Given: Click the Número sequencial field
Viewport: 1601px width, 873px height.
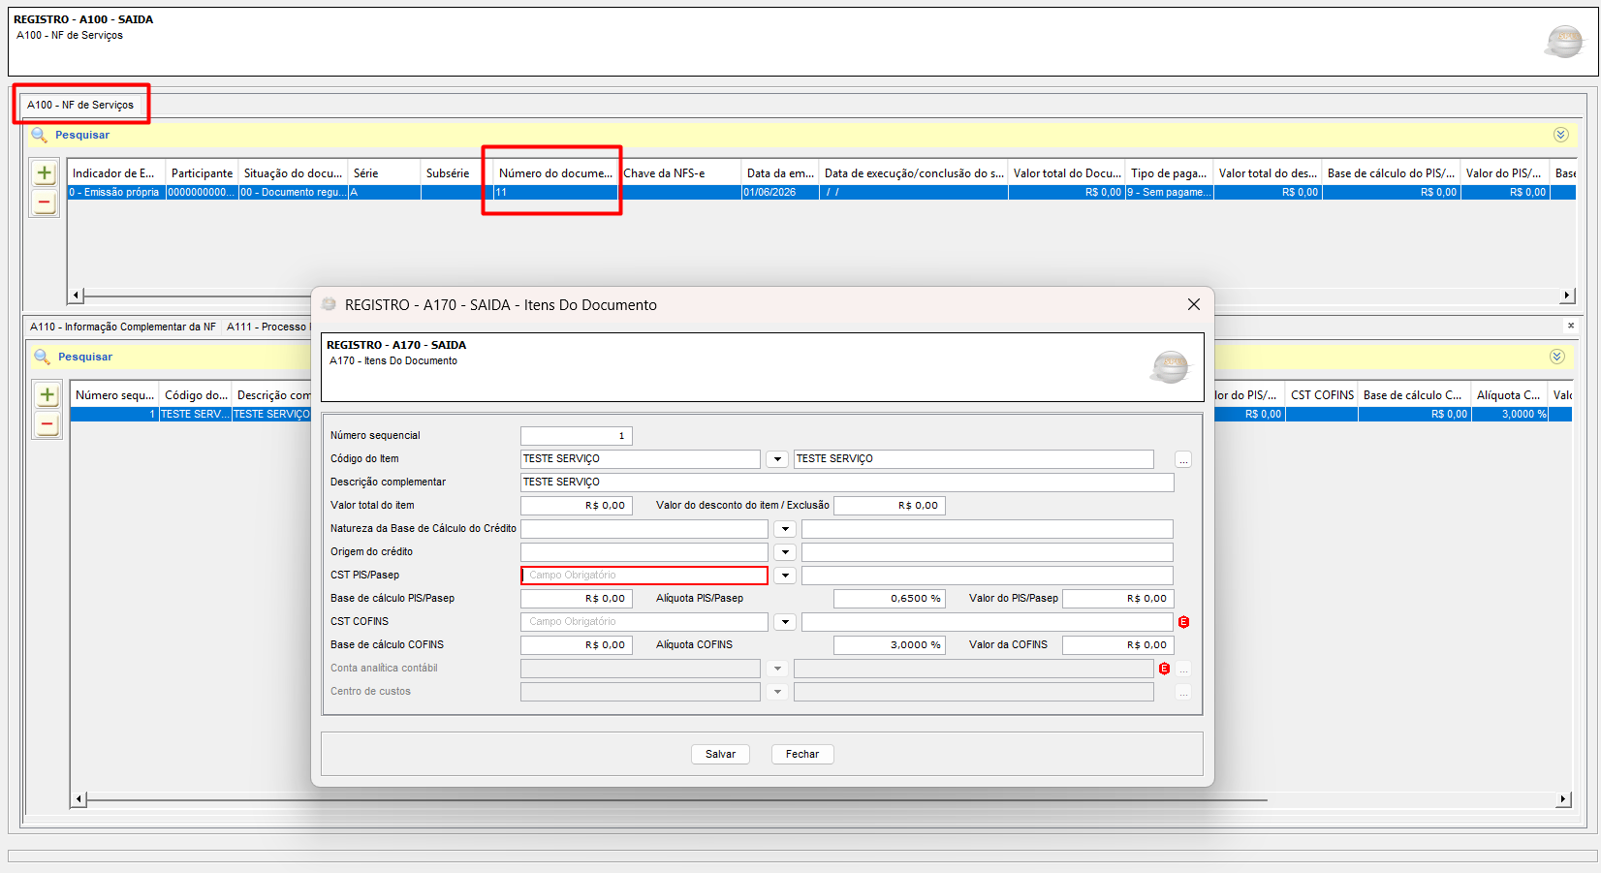Looking at the screenshot, I should pos(577,436).
